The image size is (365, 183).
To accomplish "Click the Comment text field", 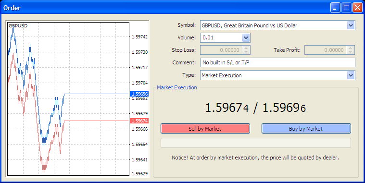I will point(277,62).
